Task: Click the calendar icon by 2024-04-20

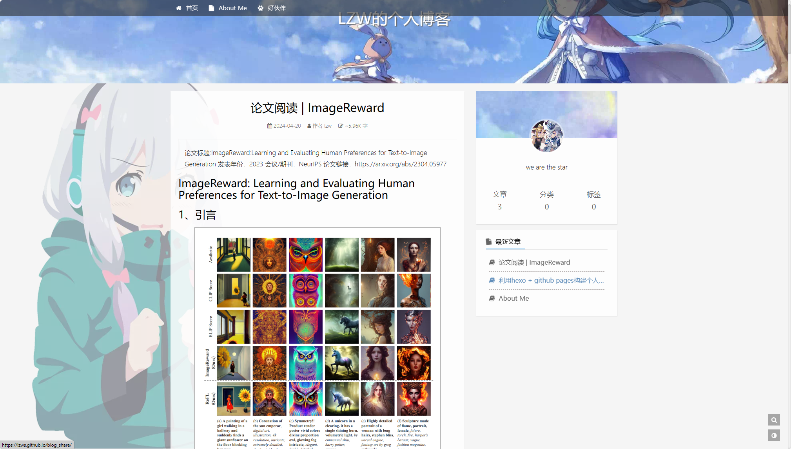Action: click(x=270, y=126)
